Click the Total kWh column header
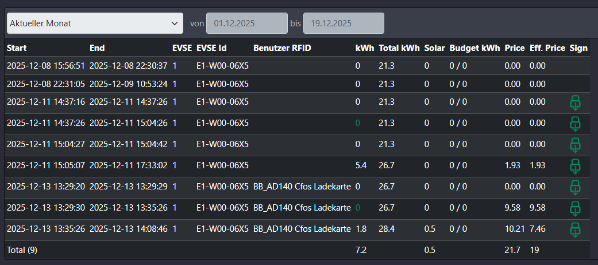Screen dimensions: 598x265 click(399, 48)
